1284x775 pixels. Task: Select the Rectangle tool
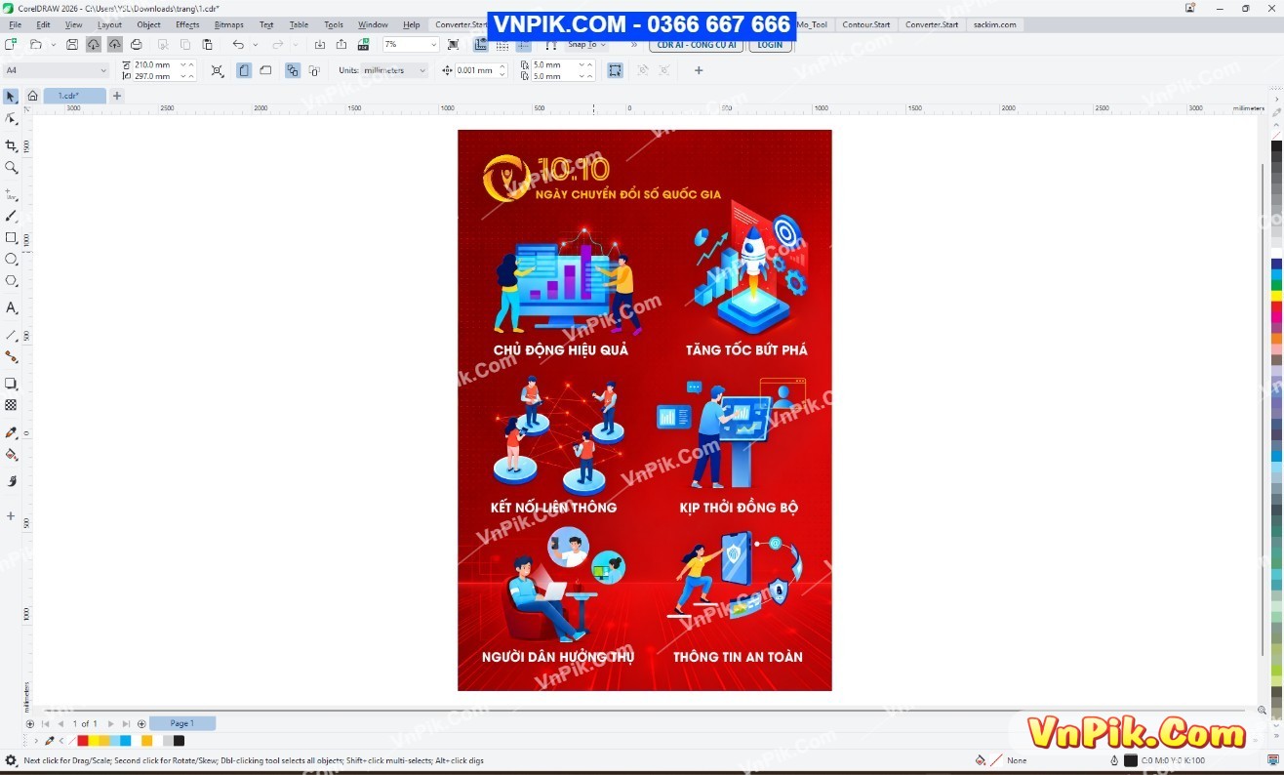[11, 238]
